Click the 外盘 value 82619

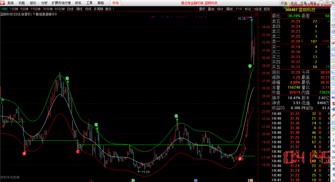(295, 92)
